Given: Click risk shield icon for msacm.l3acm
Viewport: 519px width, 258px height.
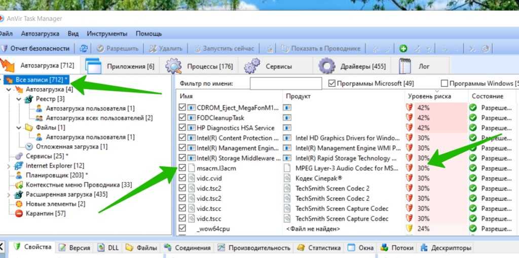Looking at the screenshot, I should click(x=410, y=168).
